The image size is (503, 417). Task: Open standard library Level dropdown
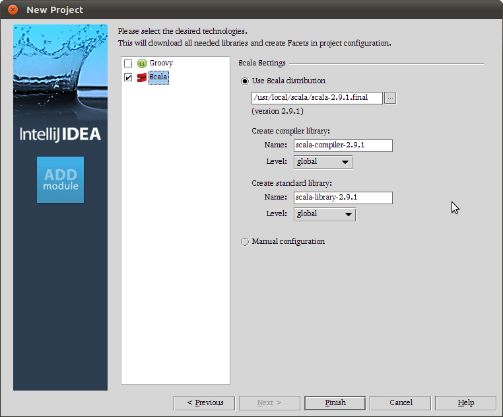[325, 214]
